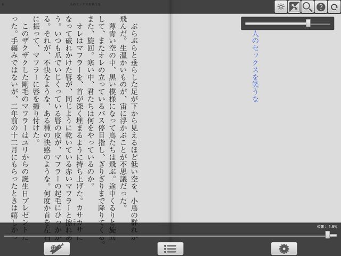Click the reading position slider knob
This screenshot has width=341, height=256.
point(328,235)
